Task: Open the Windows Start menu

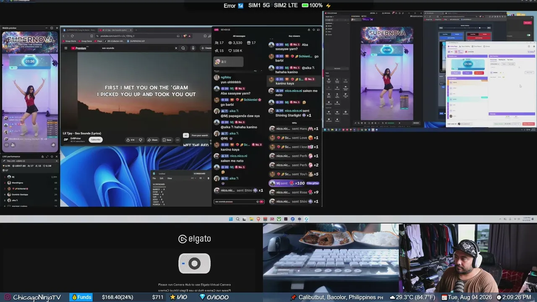Action: [231, 219]
